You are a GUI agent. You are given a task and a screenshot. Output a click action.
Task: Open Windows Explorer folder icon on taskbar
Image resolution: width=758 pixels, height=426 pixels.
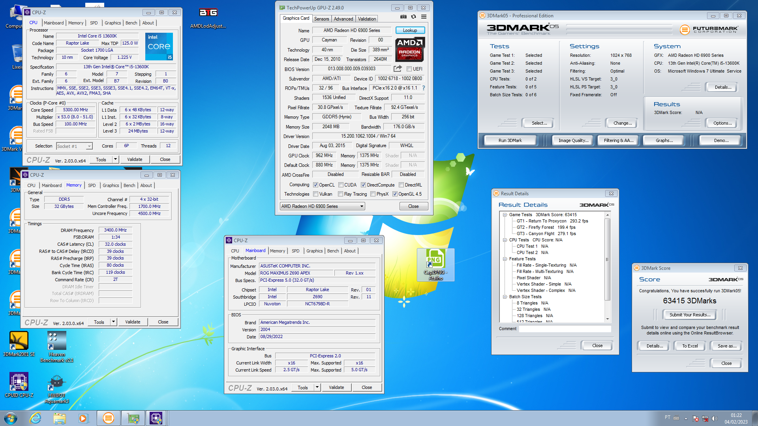point(60,418)
